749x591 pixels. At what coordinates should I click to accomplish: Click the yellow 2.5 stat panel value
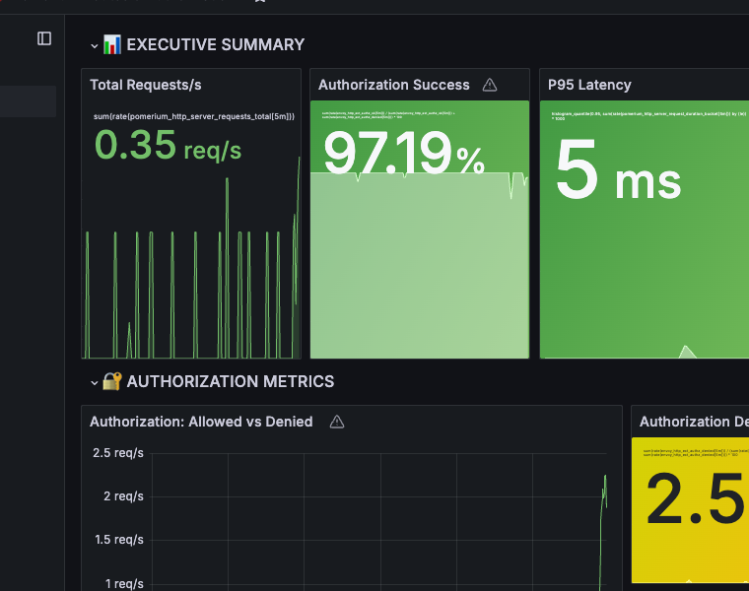[695, 498]
